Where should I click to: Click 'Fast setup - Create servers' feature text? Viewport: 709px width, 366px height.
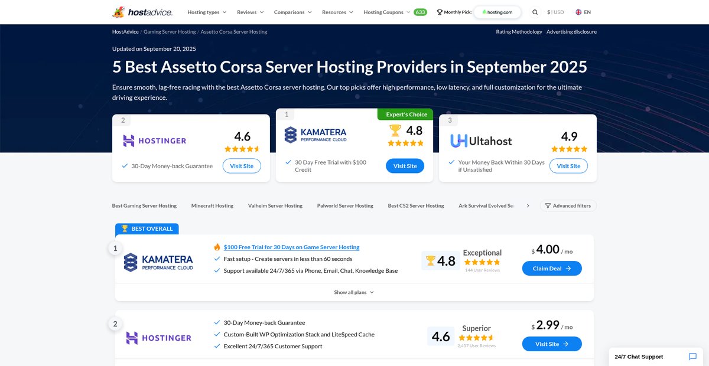(288, 259)
